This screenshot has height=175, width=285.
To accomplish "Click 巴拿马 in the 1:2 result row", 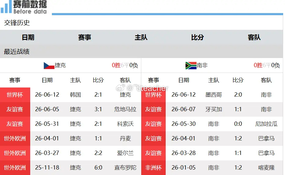I will [x=266, y=139].
